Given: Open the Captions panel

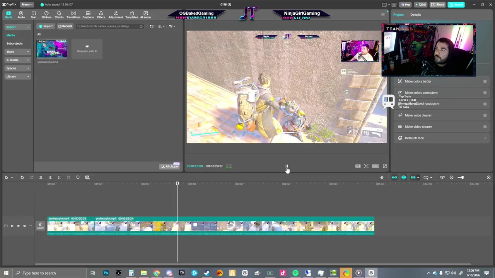Looking at the screenshot, I should 88,15.
